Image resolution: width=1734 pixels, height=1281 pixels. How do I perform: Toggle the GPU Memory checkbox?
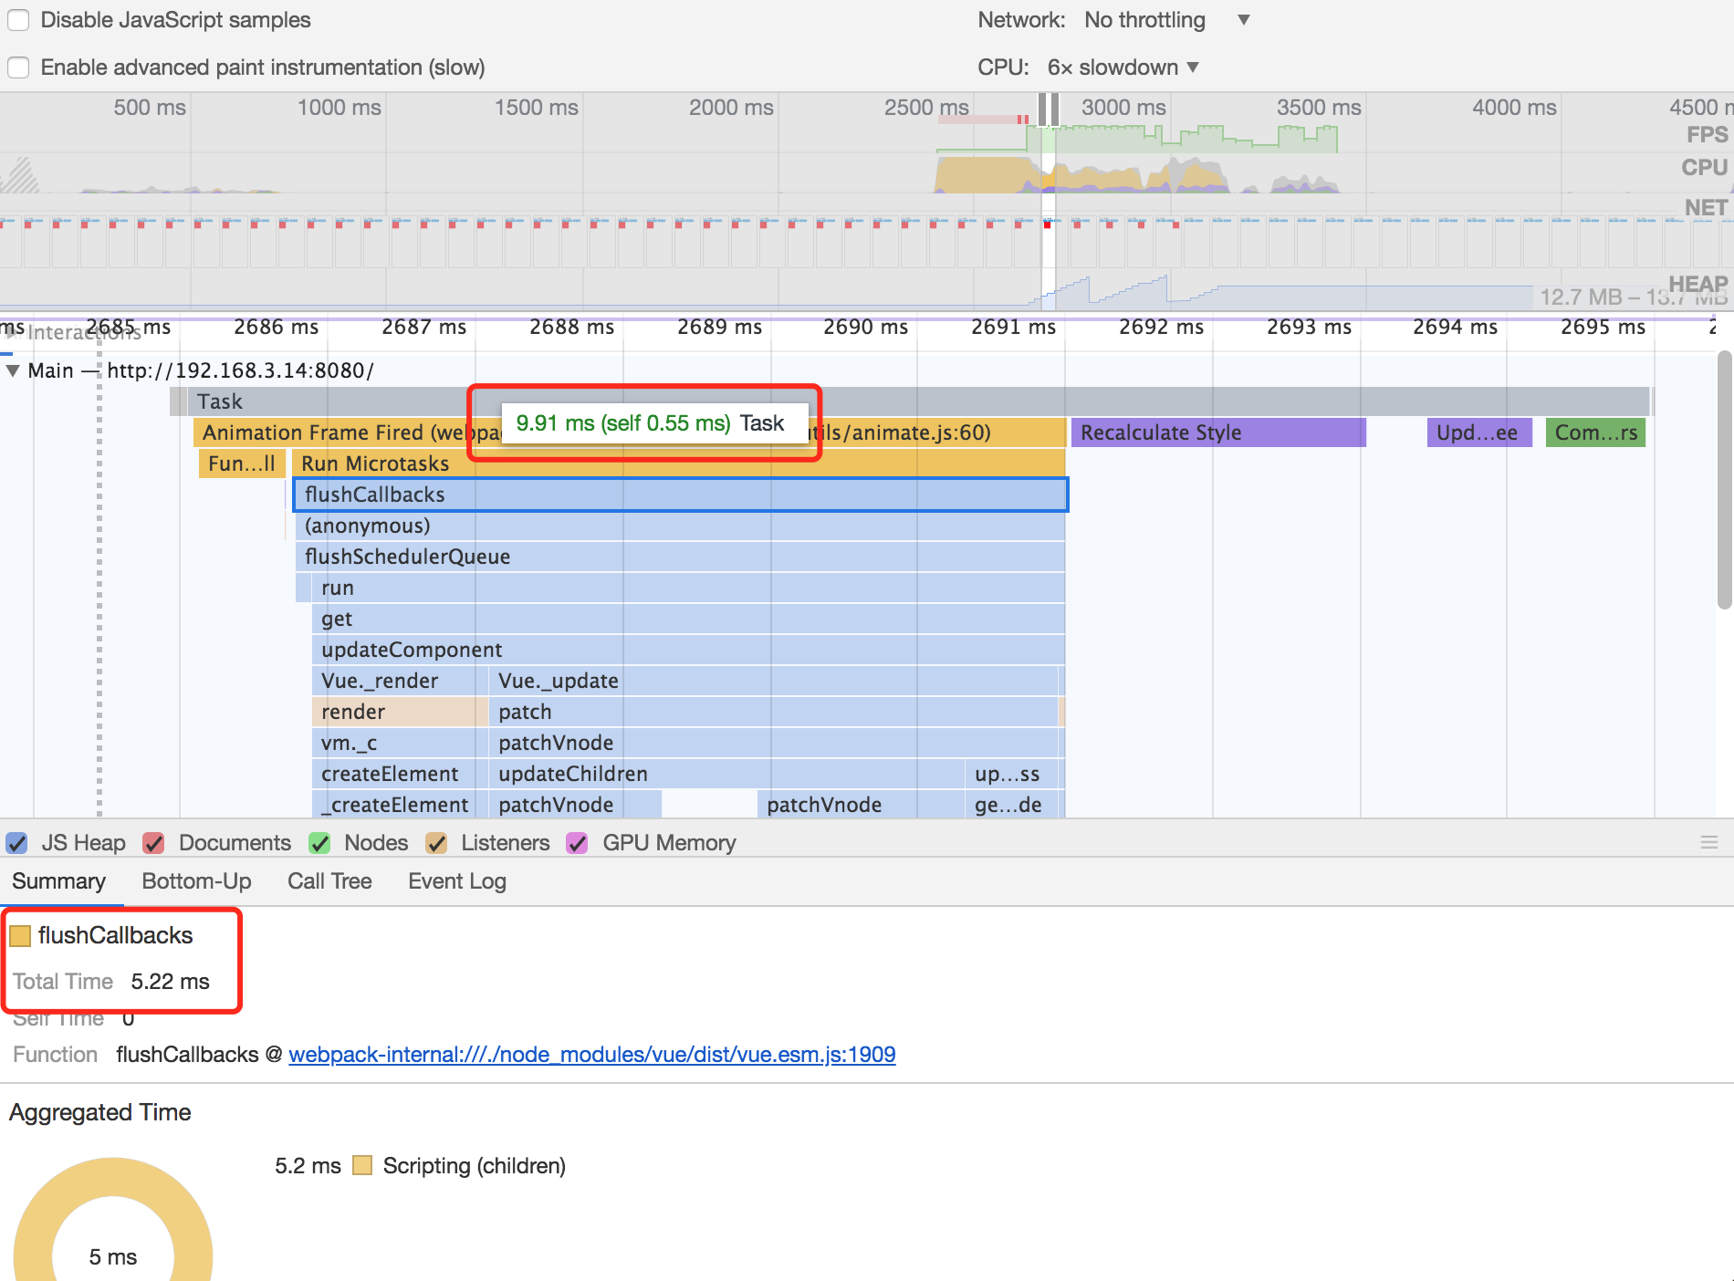tap(577, 843)
